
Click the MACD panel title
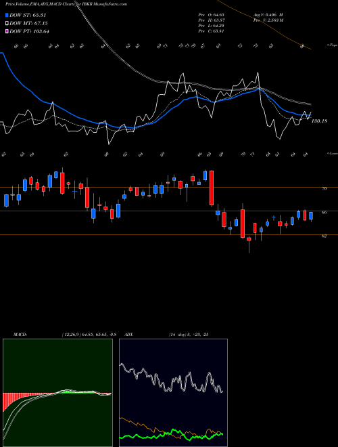[20, 335]
